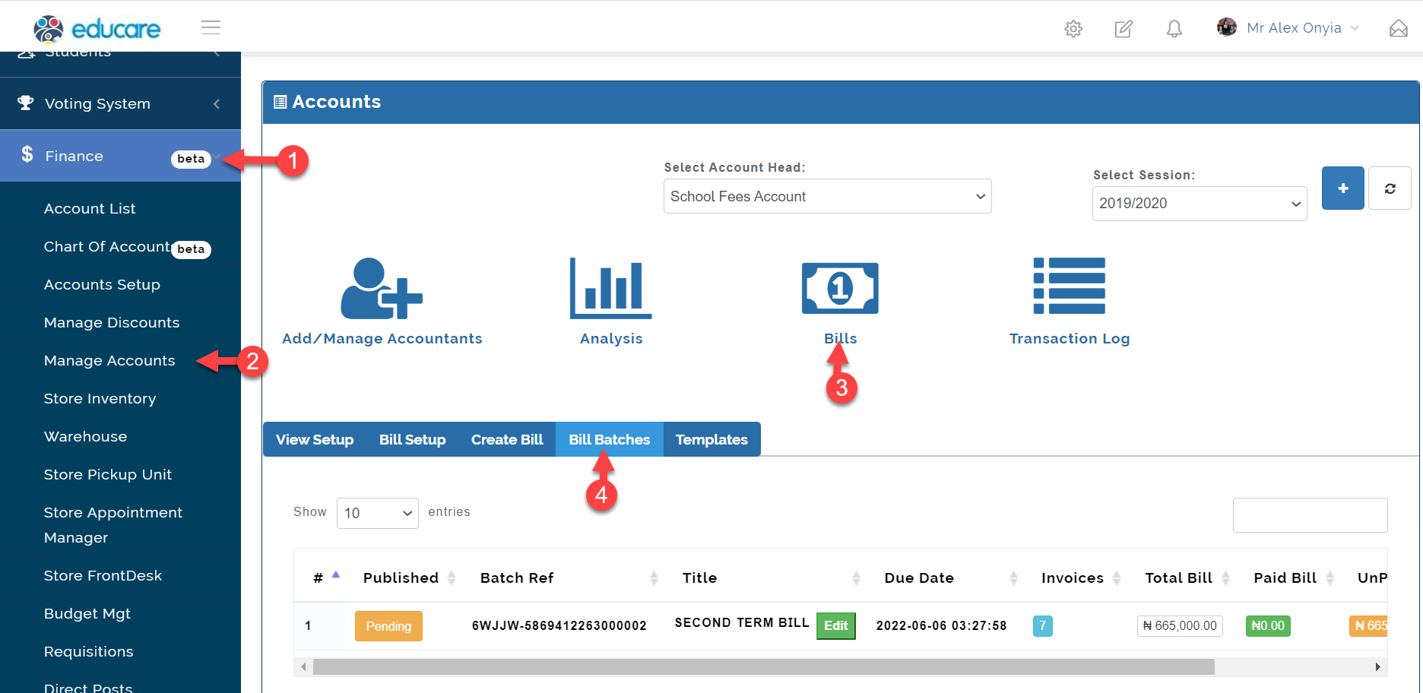Sort table by Published column
The width and height of the screenshot is (1423, 693).
pyautogui.click(x=452, y=578)
